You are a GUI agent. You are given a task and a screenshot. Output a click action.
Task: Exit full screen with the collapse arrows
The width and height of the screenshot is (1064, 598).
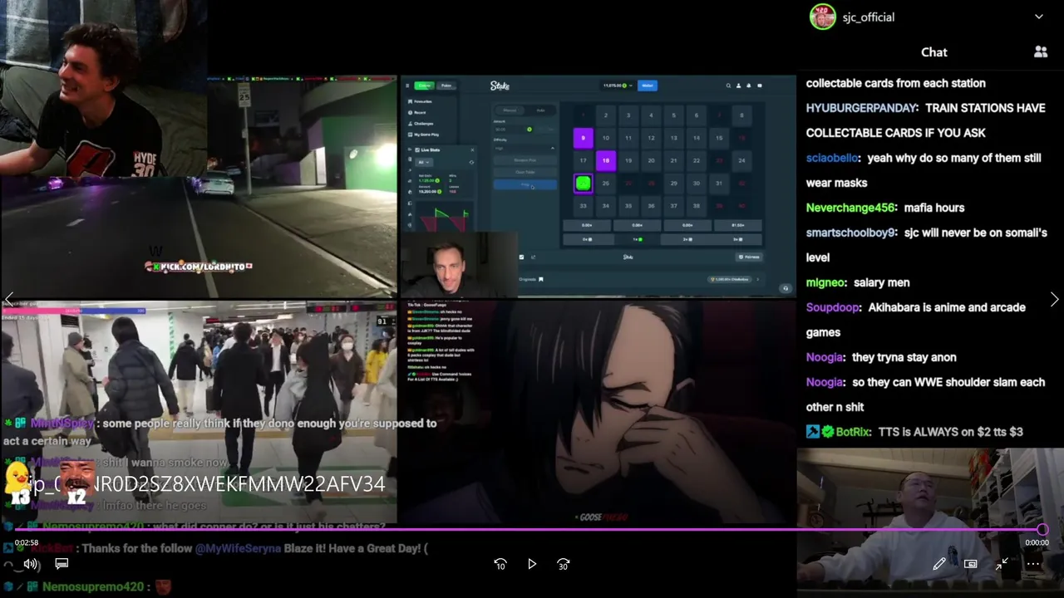point(1002,564)
